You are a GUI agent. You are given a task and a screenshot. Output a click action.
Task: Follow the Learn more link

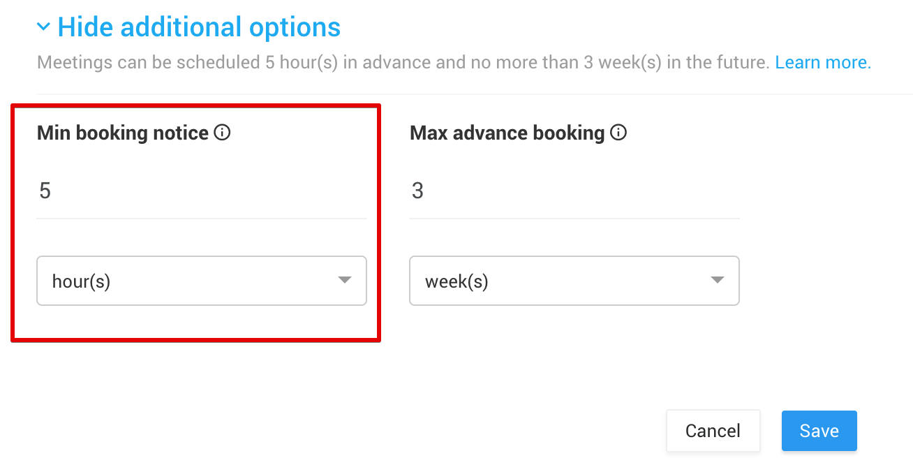tap(823, 62)
